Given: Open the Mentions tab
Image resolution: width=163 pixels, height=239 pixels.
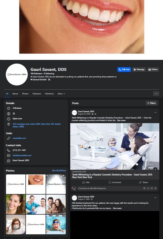Looking at the screenshot, I should click(49, 94).
